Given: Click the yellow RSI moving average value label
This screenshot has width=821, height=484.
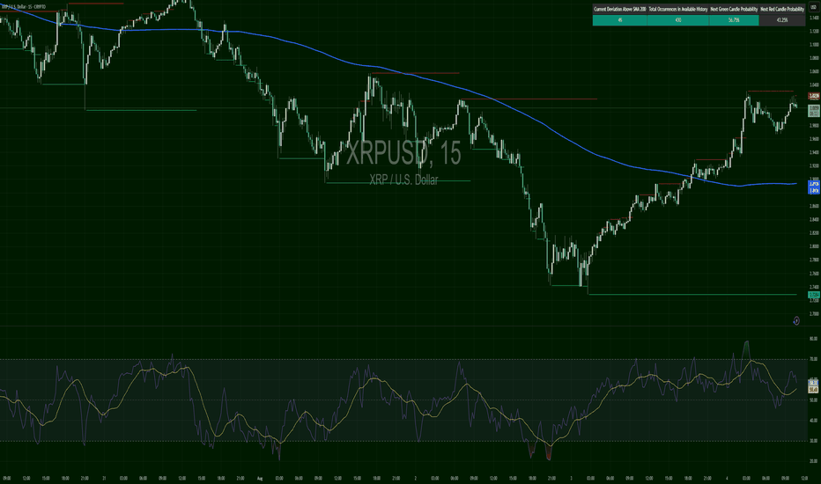Looking at the screenshot, I should 813,390.
